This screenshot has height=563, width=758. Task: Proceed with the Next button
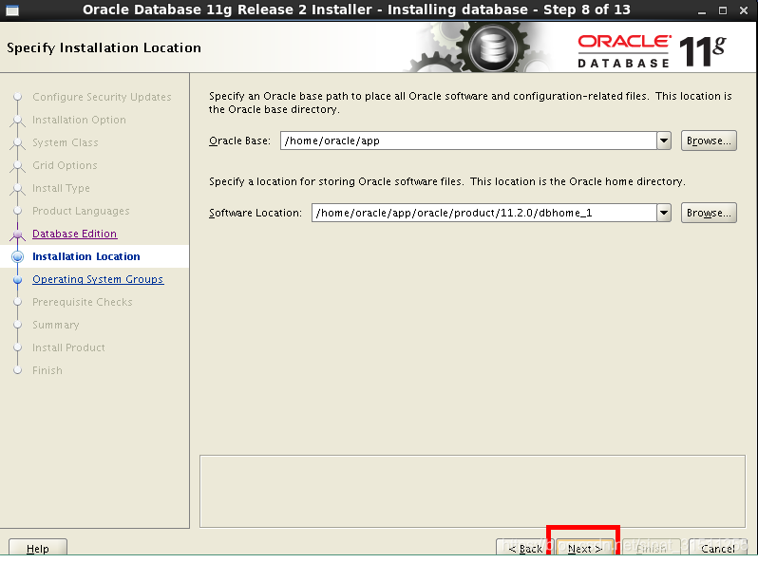(x=584, y=548)
